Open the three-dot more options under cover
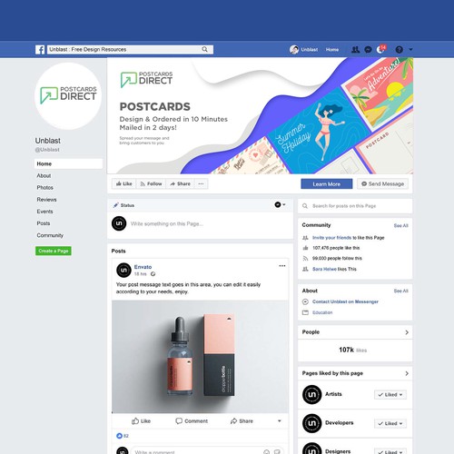Image resolution: width=454 pixels, height=454 pixels. [201, 183]
